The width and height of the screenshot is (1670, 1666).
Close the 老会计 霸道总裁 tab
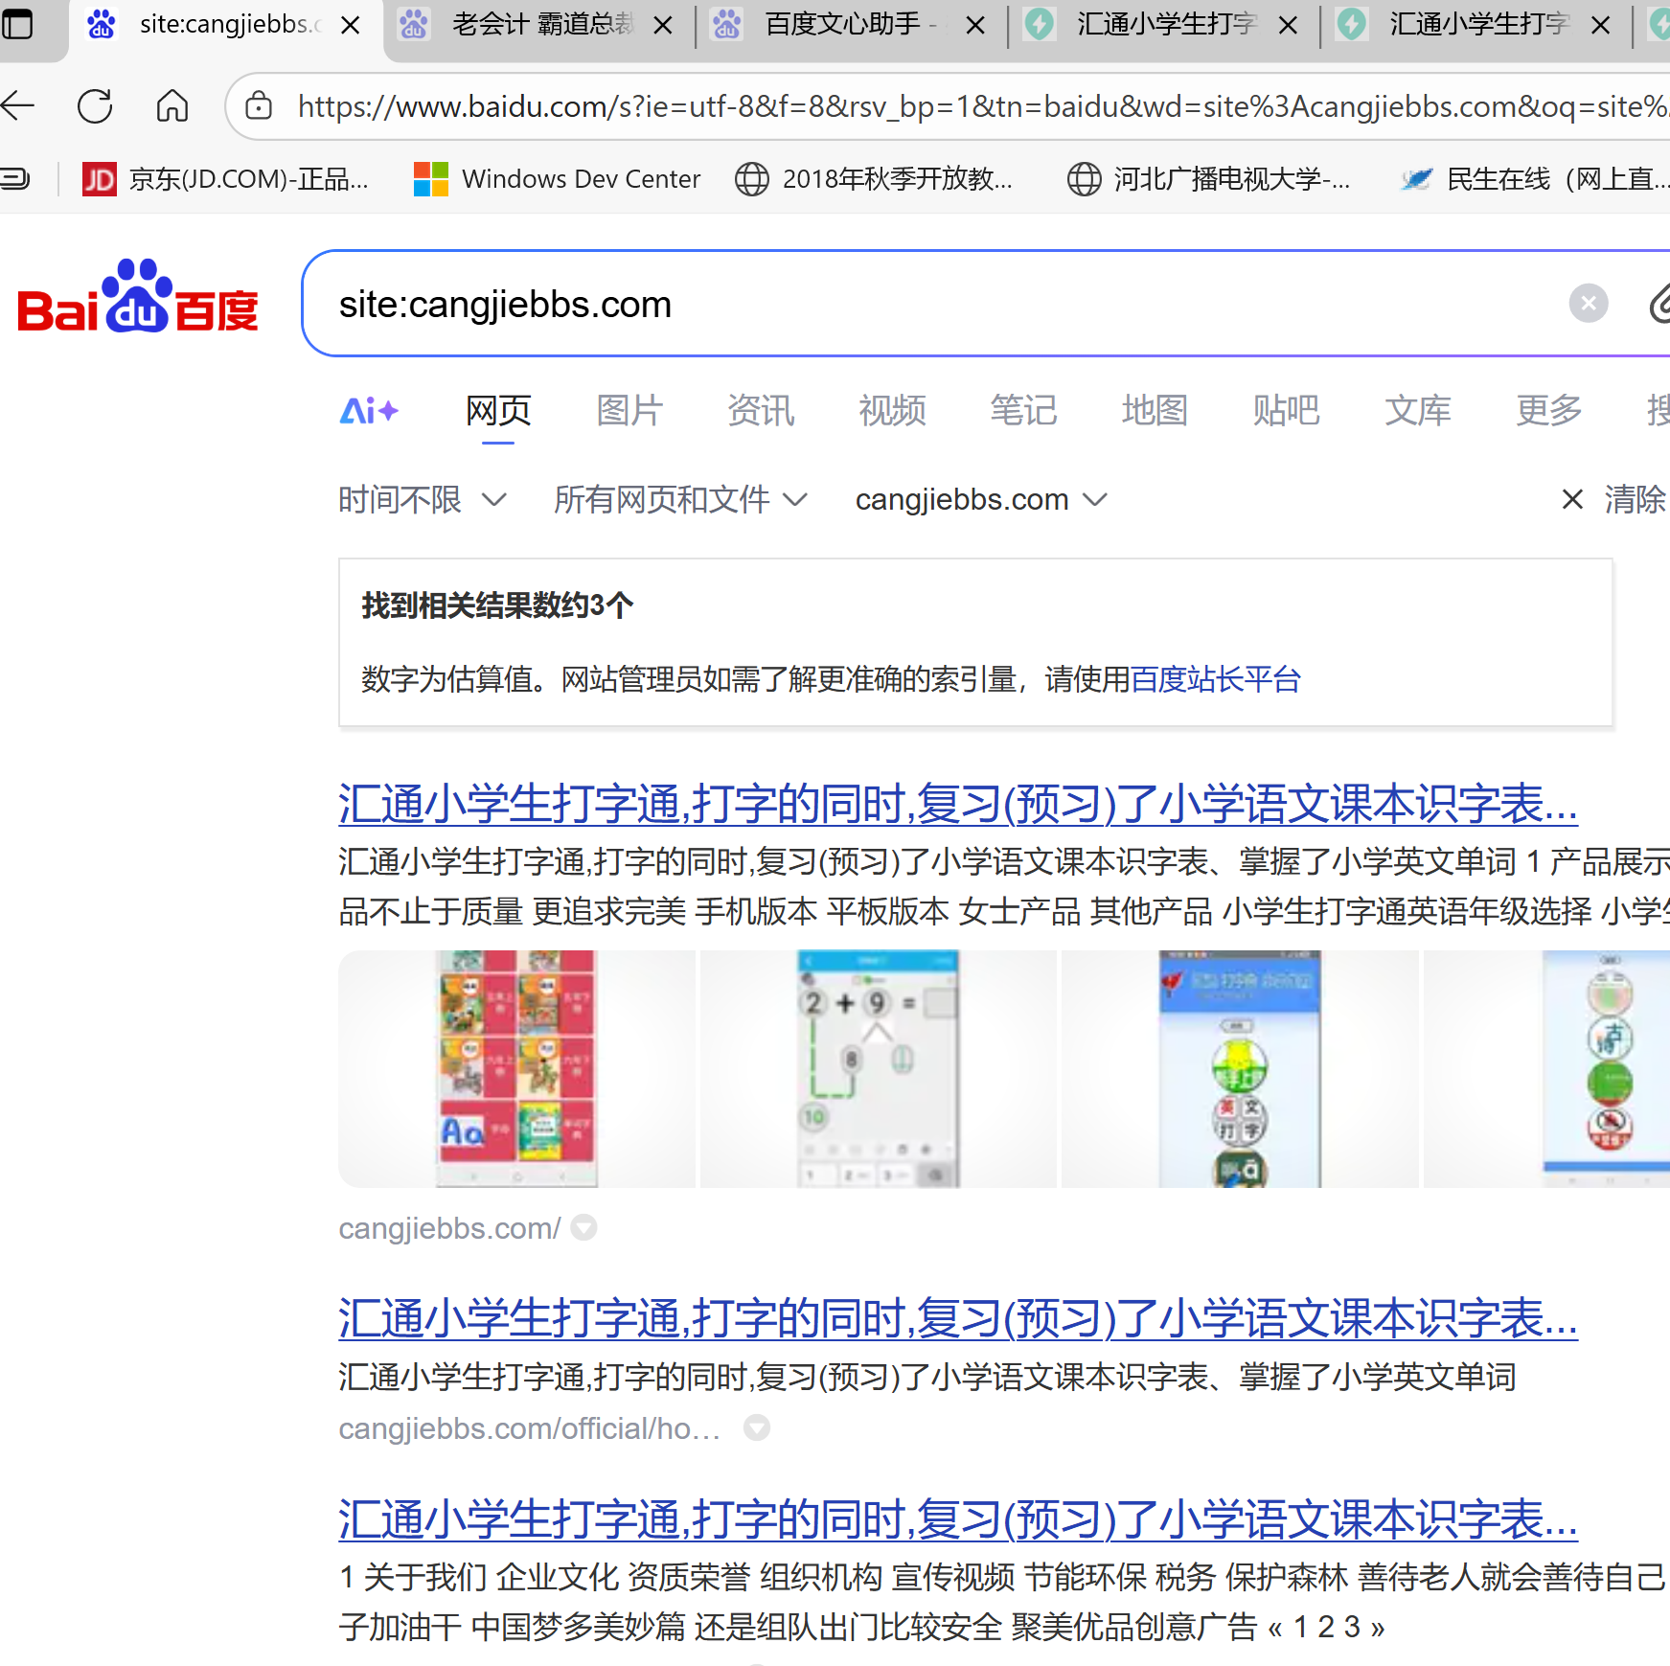(x=663, y=25)
